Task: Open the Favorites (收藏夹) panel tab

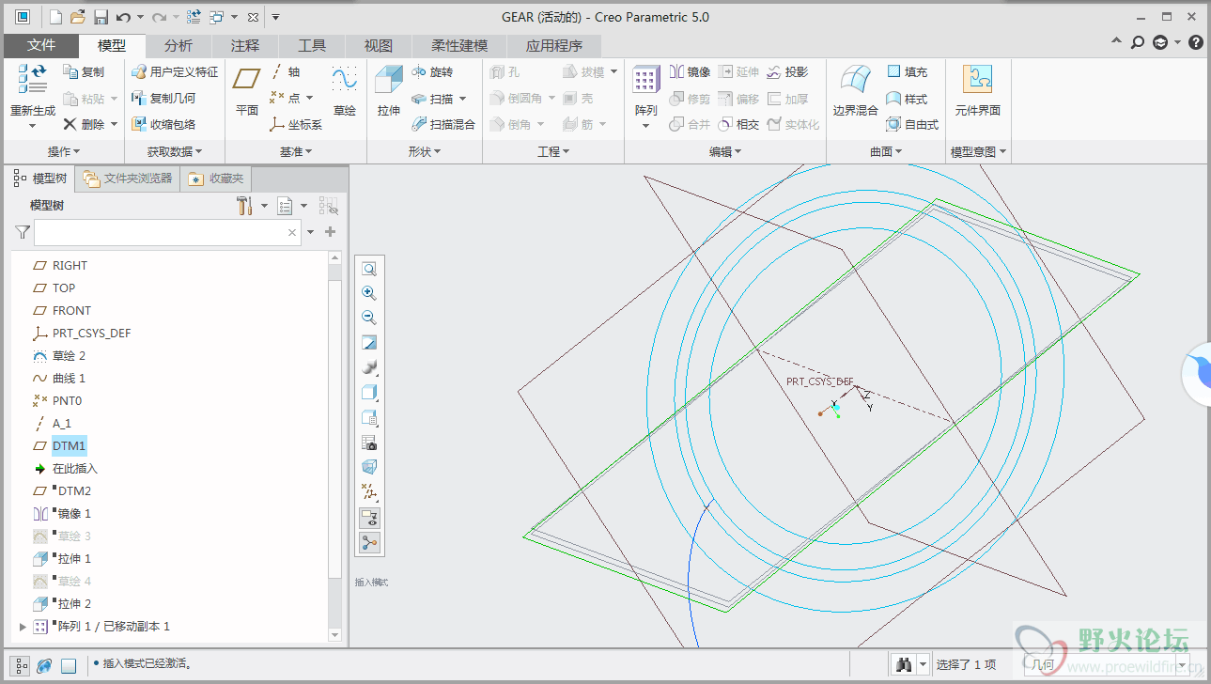Action: tap(216, 179)
